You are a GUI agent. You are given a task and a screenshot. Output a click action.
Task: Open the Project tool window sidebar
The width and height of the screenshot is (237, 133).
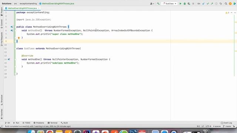[1, 11]
